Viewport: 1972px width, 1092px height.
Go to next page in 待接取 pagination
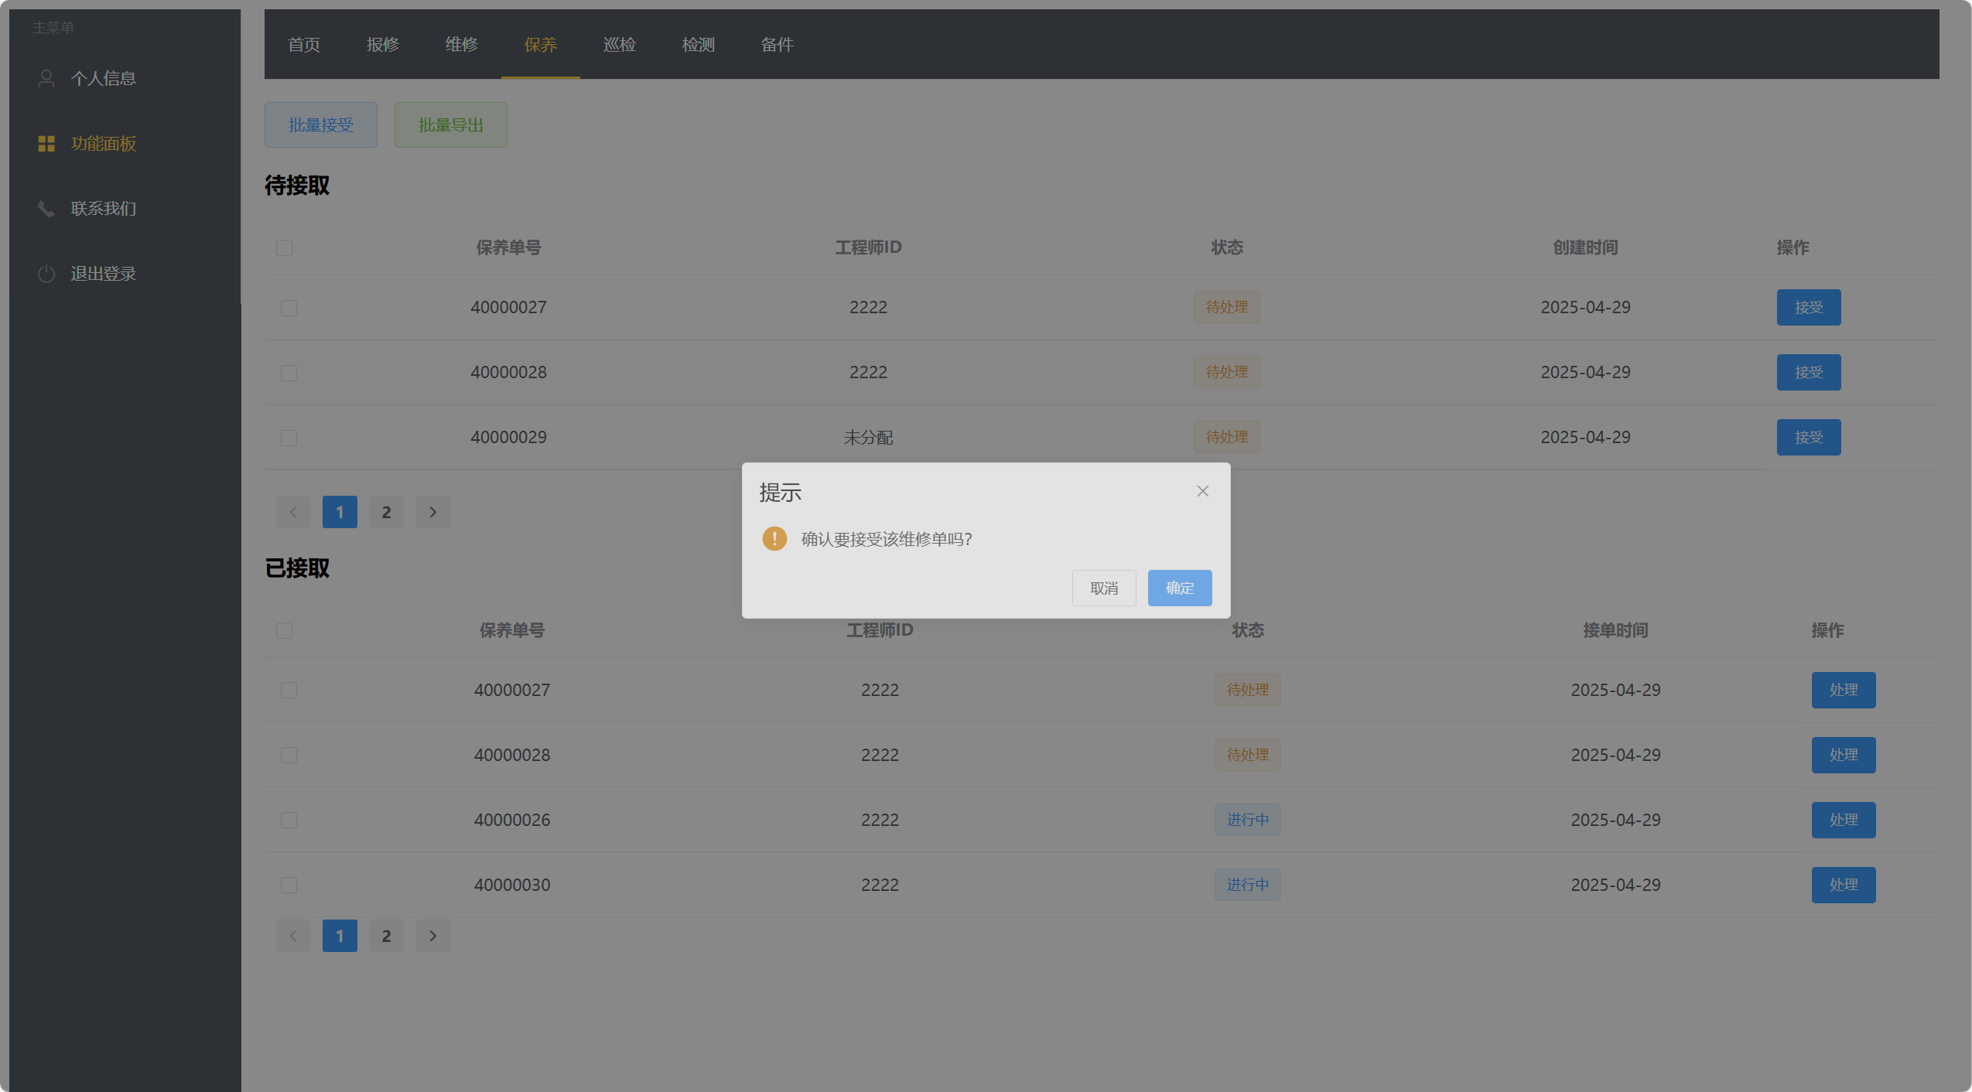(432, 512)
